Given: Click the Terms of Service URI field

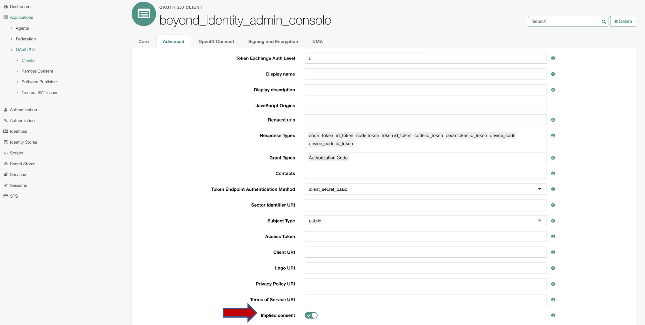Looking at the screenshot, I should (x=425, y=300).
